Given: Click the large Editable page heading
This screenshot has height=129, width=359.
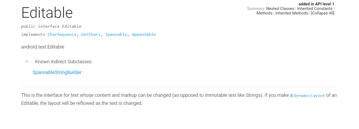Looking at the screenshot, I should pos(47,13).
